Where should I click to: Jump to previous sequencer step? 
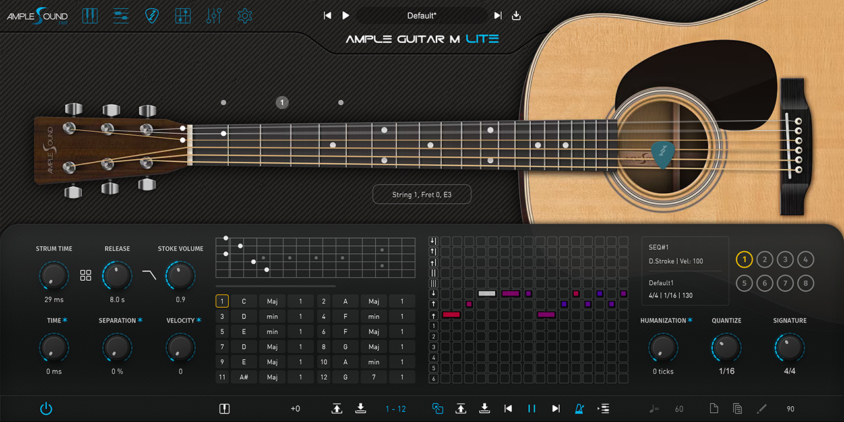click(508, 409)
